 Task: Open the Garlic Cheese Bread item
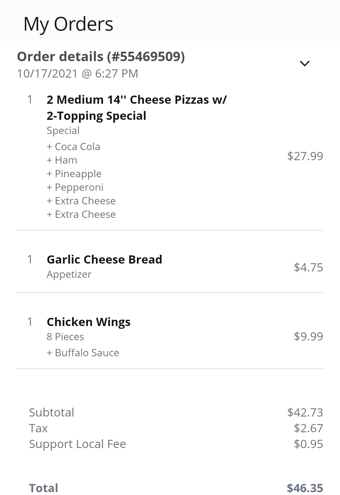tap(104, 259)
